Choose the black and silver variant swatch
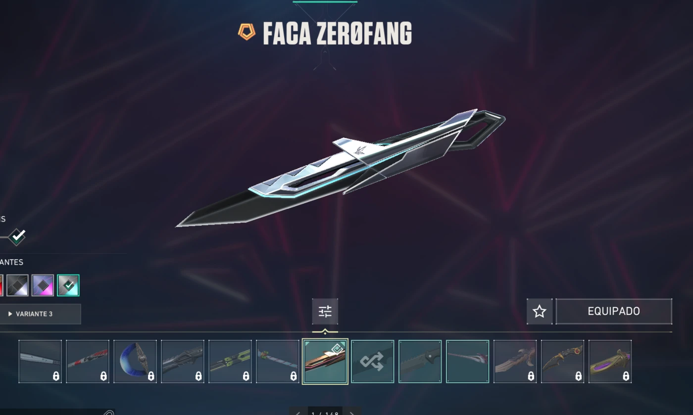 click(18, 285)
